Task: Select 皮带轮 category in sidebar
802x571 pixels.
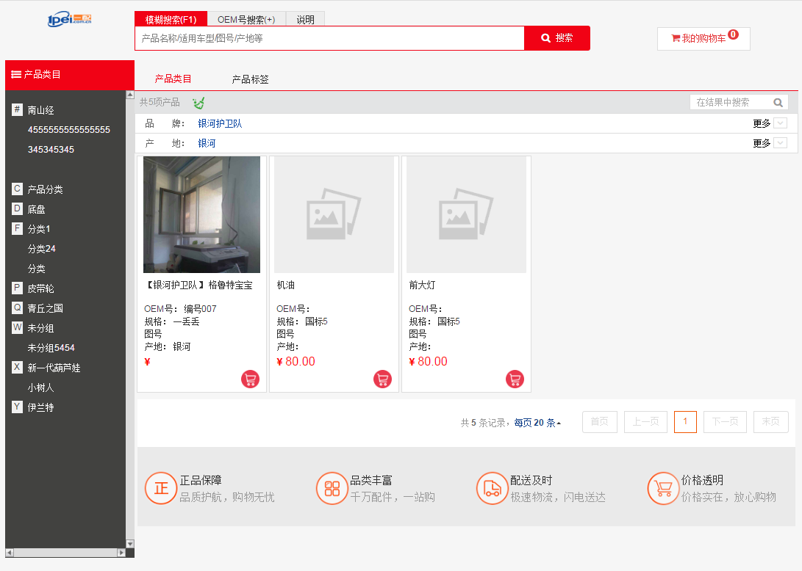Action: 40,288
